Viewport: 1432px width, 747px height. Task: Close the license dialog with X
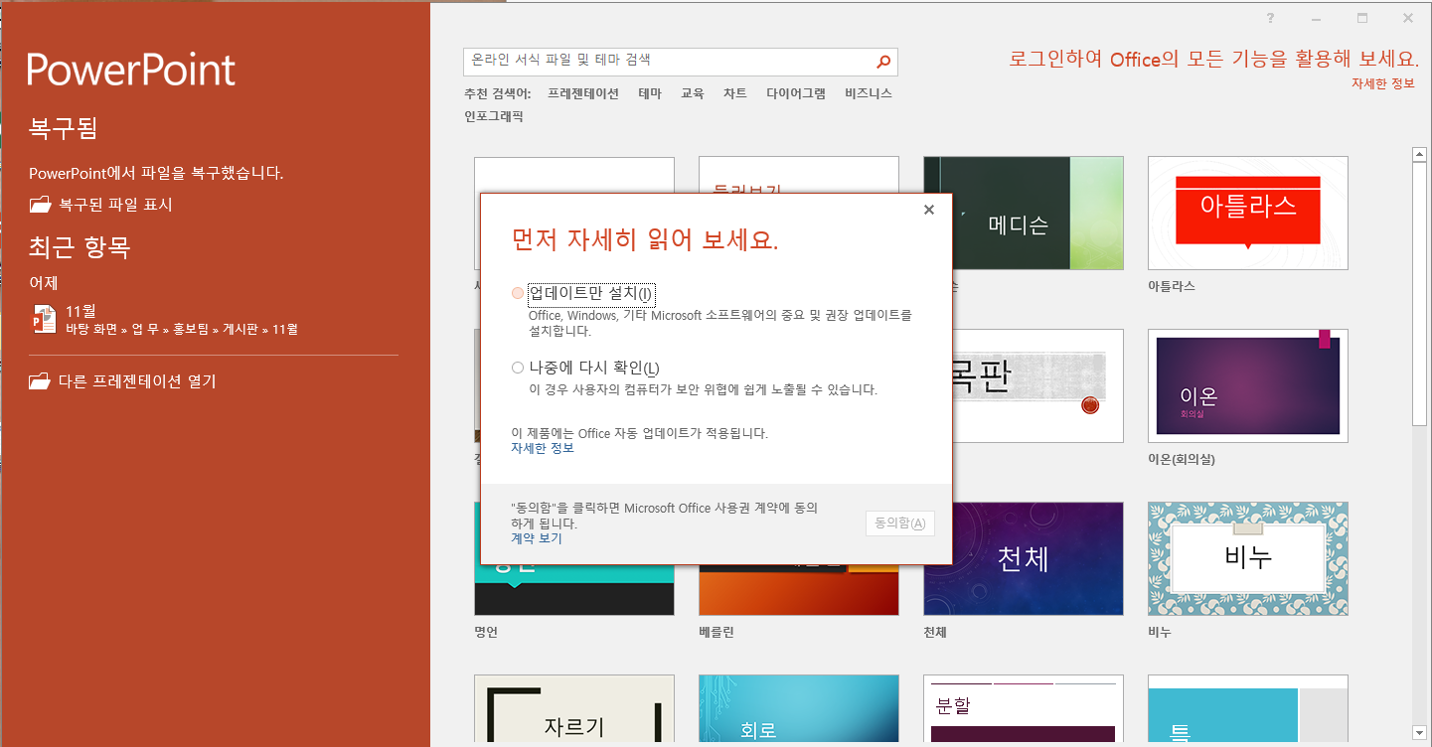[x=929, y=210]
